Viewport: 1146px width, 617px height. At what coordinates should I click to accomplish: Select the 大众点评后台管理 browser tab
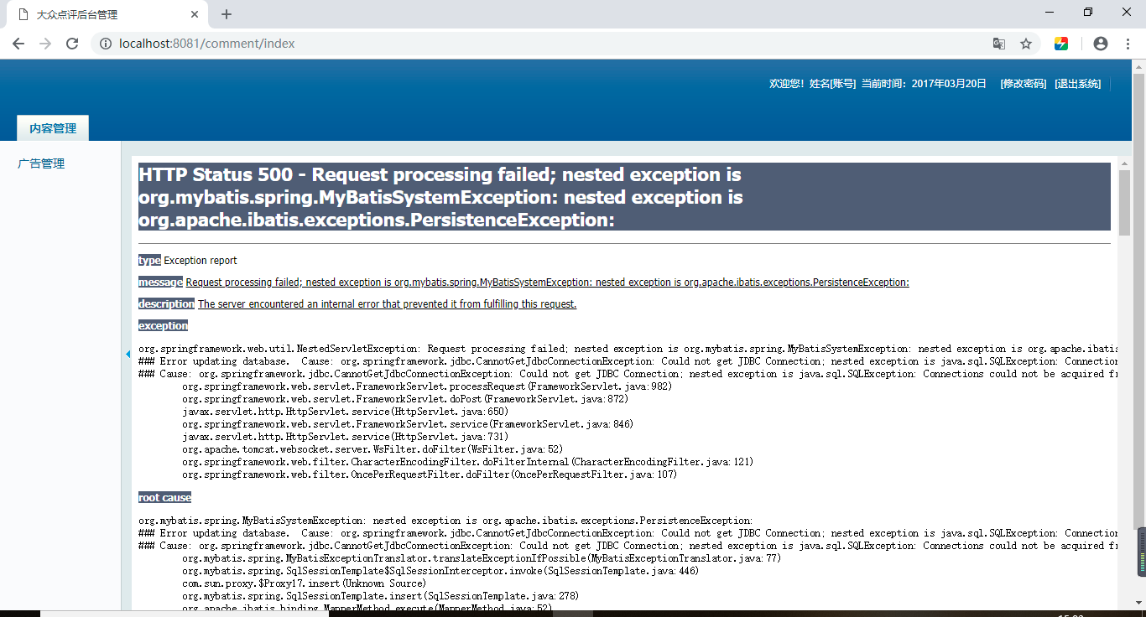click(x=107, y=15)
